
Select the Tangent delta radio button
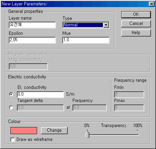point(11,107)
